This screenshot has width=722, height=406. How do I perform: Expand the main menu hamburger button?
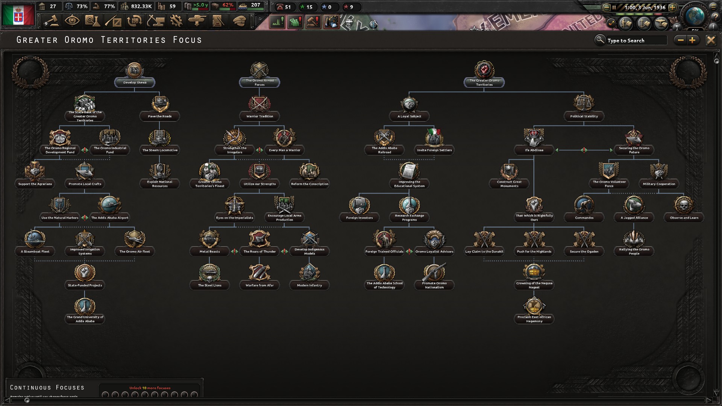click(713, 6)
